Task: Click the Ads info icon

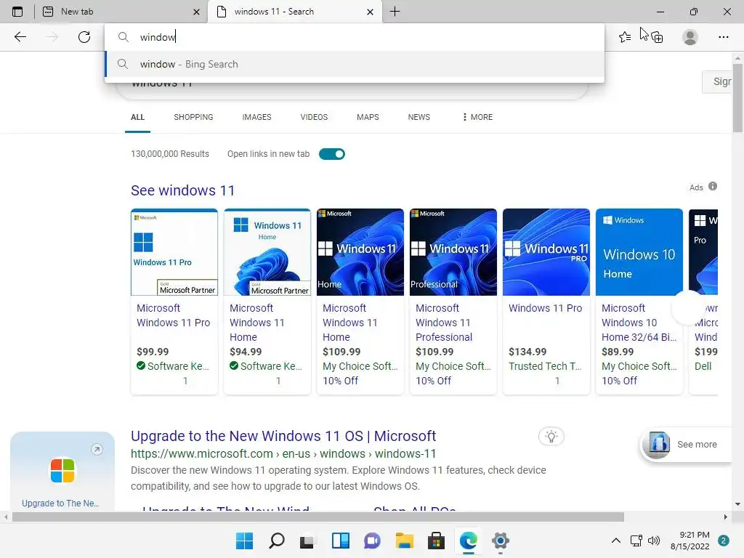Action: coord(713,186)
